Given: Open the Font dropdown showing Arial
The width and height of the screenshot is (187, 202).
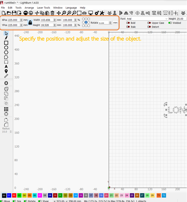Looking at the screenshot, I should 147,19.
